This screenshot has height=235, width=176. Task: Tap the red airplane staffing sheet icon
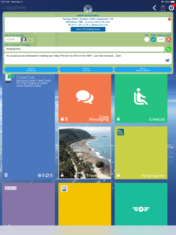[169, 39]
